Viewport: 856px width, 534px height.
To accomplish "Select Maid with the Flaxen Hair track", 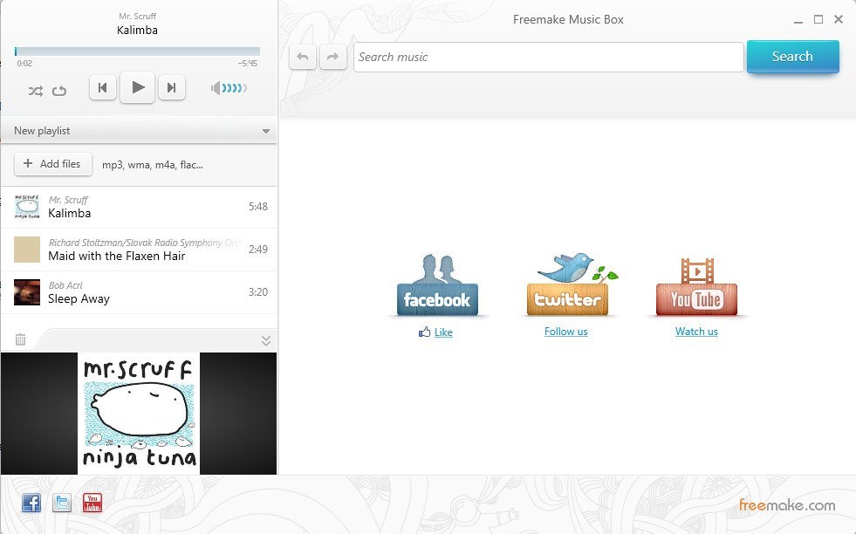I will point(139,250).
